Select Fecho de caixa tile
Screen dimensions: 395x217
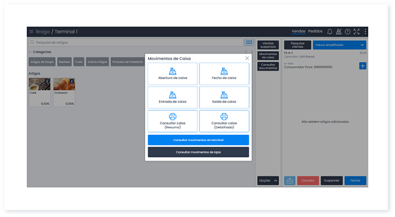tap(224, 73)
